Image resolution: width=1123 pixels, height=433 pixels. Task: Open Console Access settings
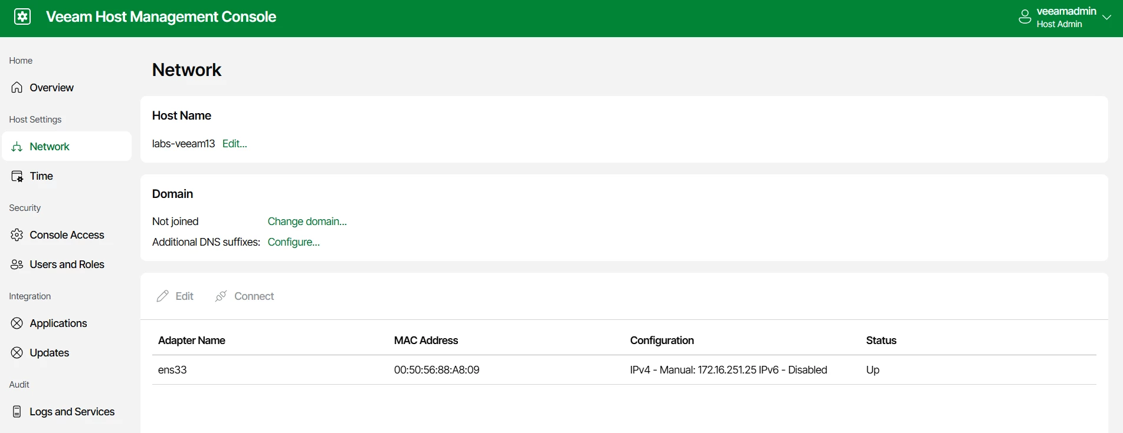click(x=67, y=234)
